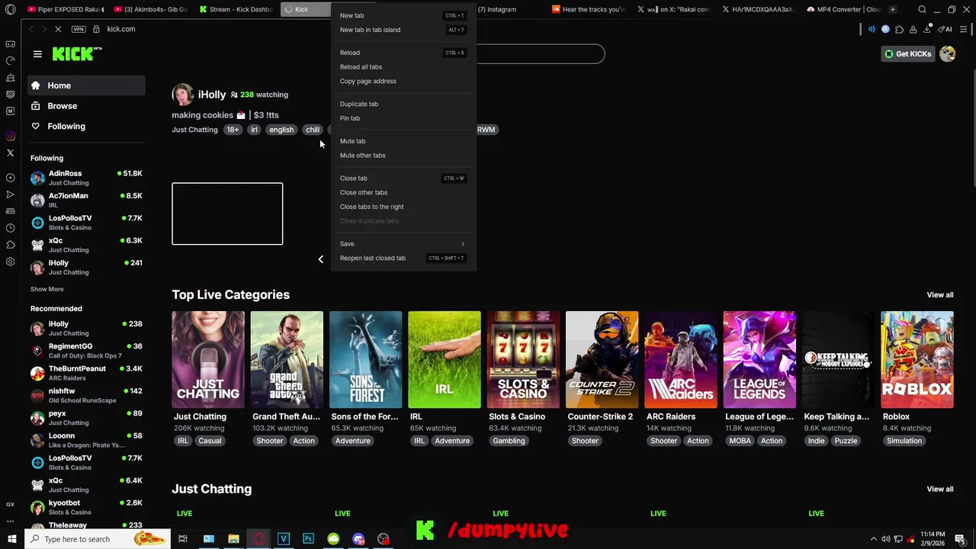Stop page loading with the X button
This screenshot has width=976, height=549.
[58, 29]
